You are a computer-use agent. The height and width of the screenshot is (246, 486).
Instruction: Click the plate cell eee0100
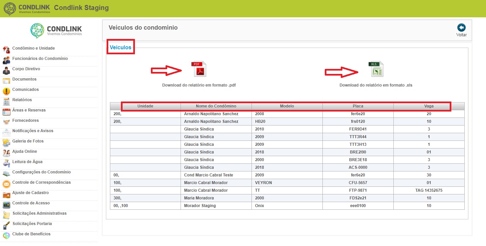(358, 206)
